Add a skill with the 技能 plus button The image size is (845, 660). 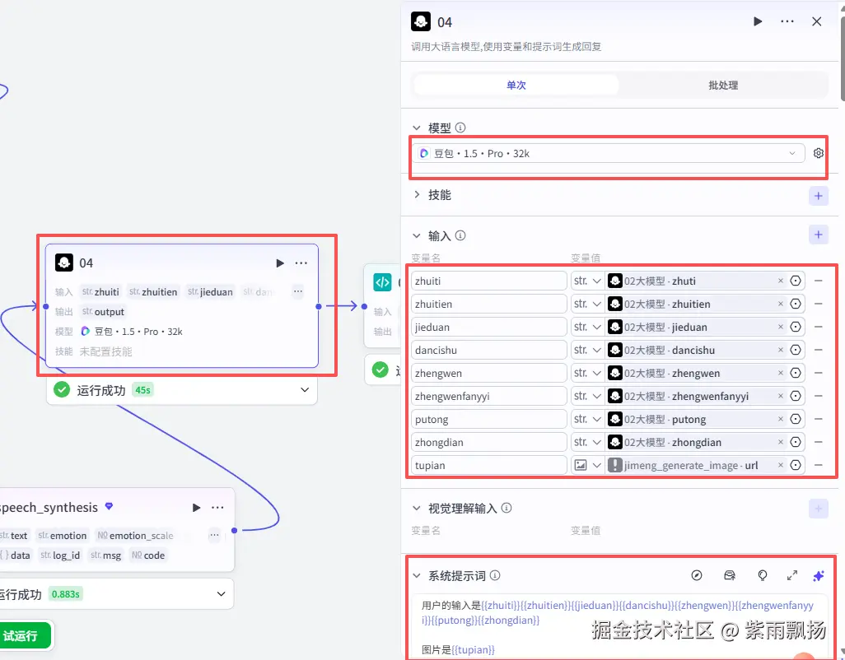[818, 196]
